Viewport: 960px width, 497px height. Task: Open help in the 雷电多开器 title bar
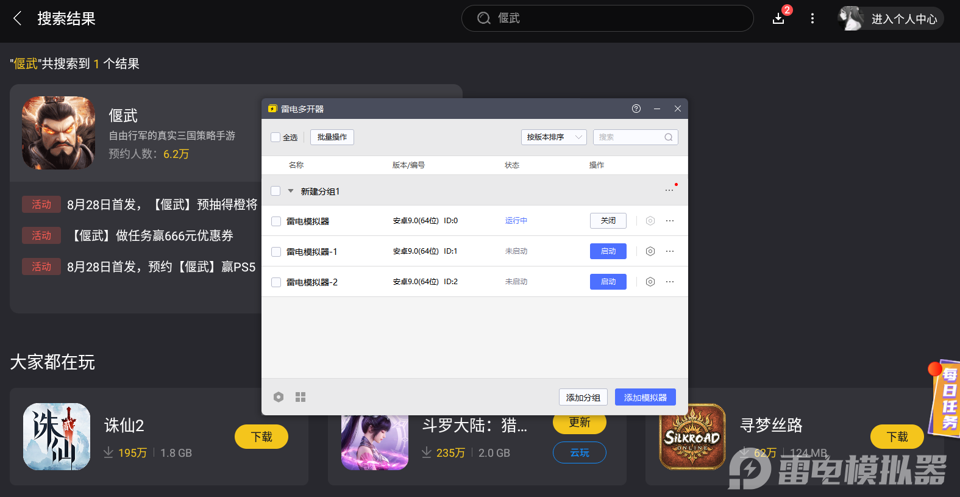636,109
